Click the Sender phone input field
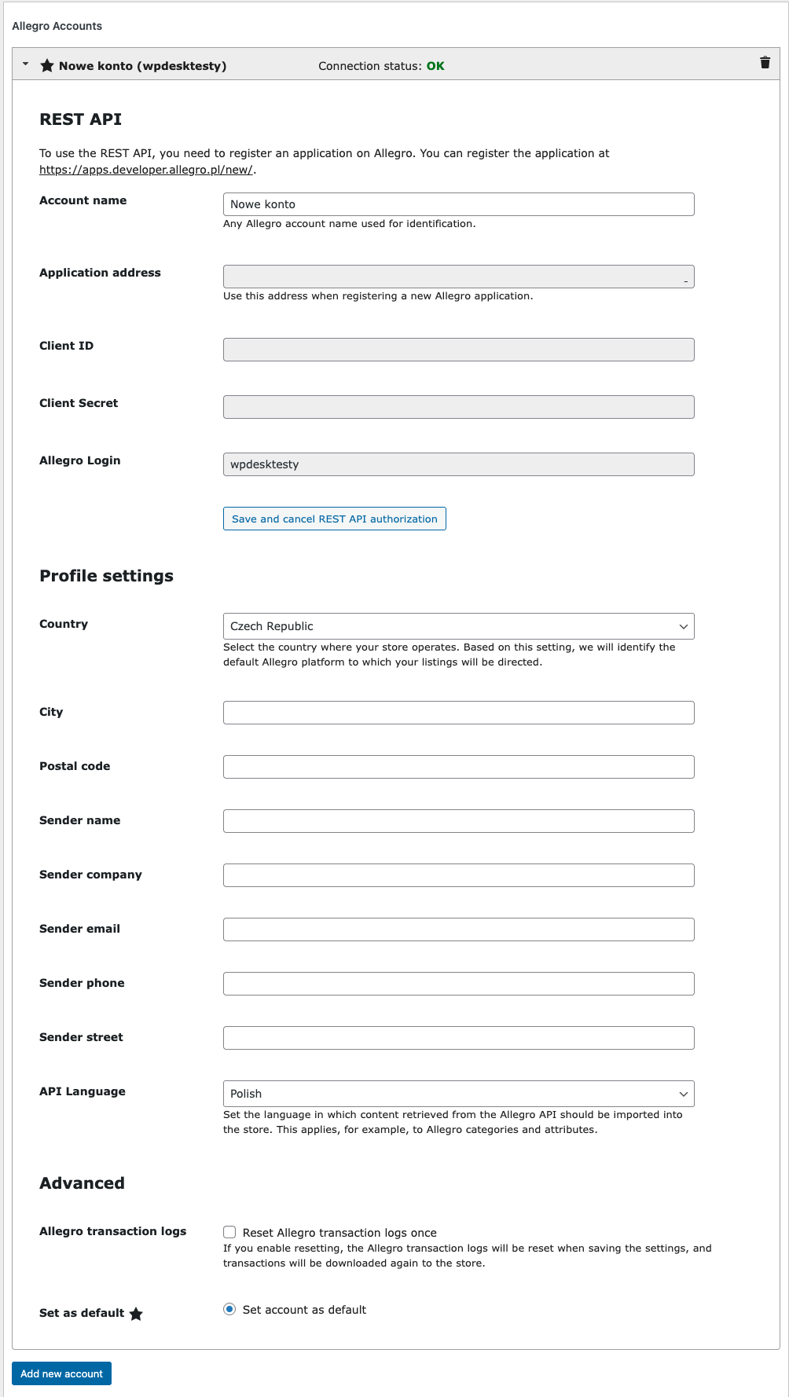Image resolution: width=789 pixels, height=1397 pixels. point(458,983)
